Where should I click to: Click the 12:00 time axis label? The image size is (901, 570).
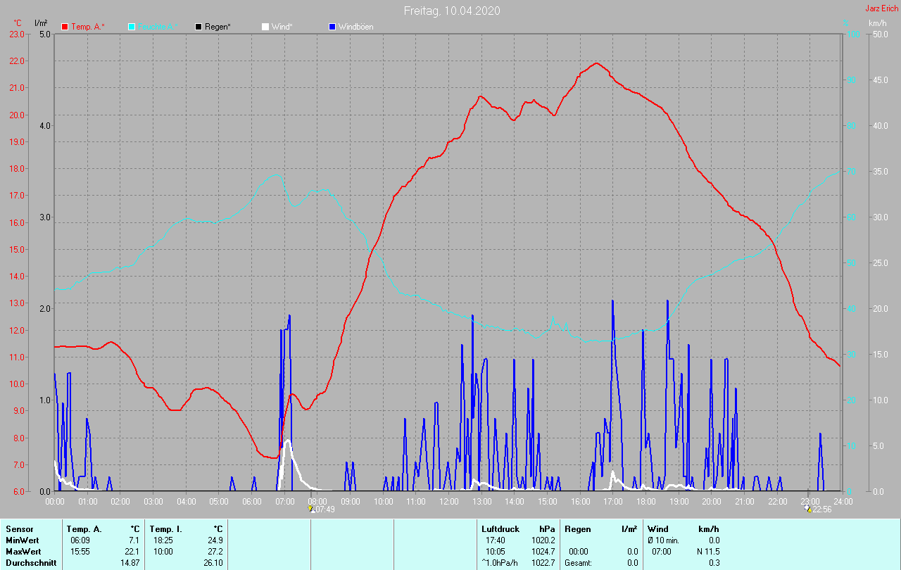point(448,501)
